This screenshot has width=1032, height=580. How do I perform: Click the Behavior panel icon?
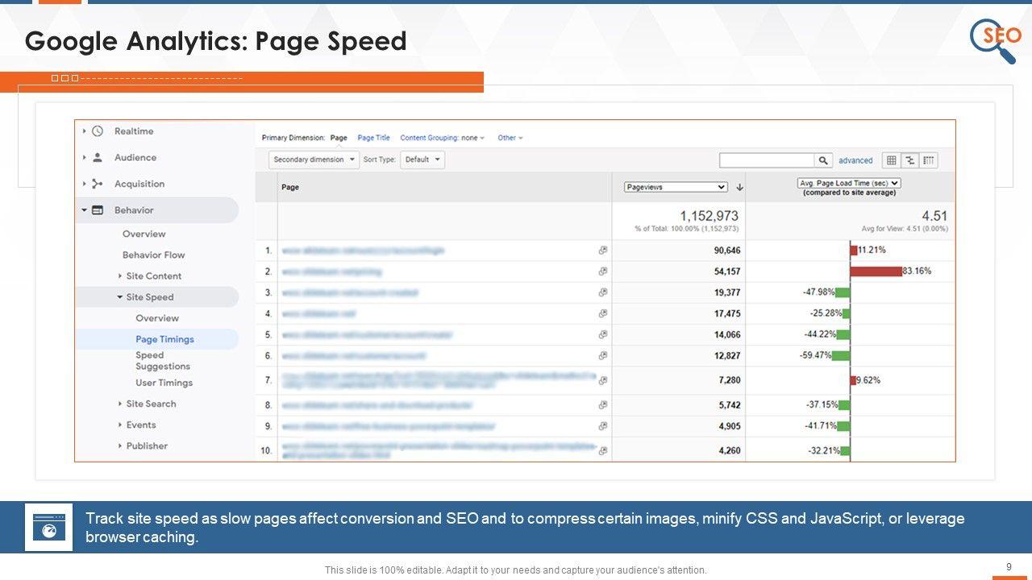click(98, 210)
